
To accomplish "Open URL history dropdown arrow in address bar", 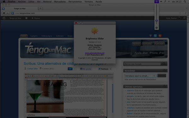I will coord(183,13).
